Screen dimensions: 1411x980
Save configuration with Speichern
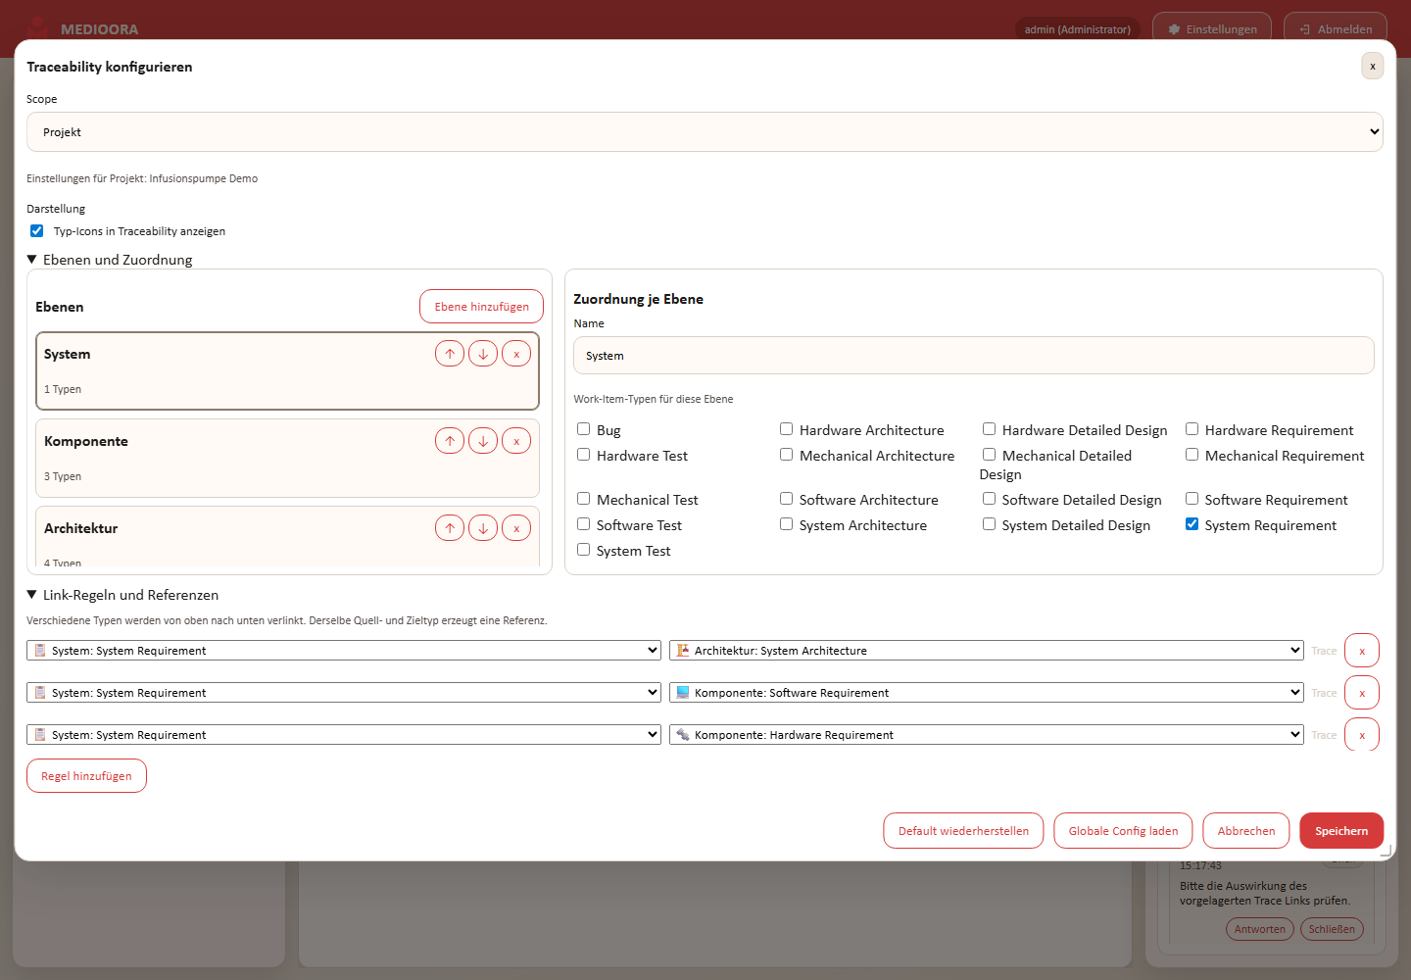point(1341,831)
